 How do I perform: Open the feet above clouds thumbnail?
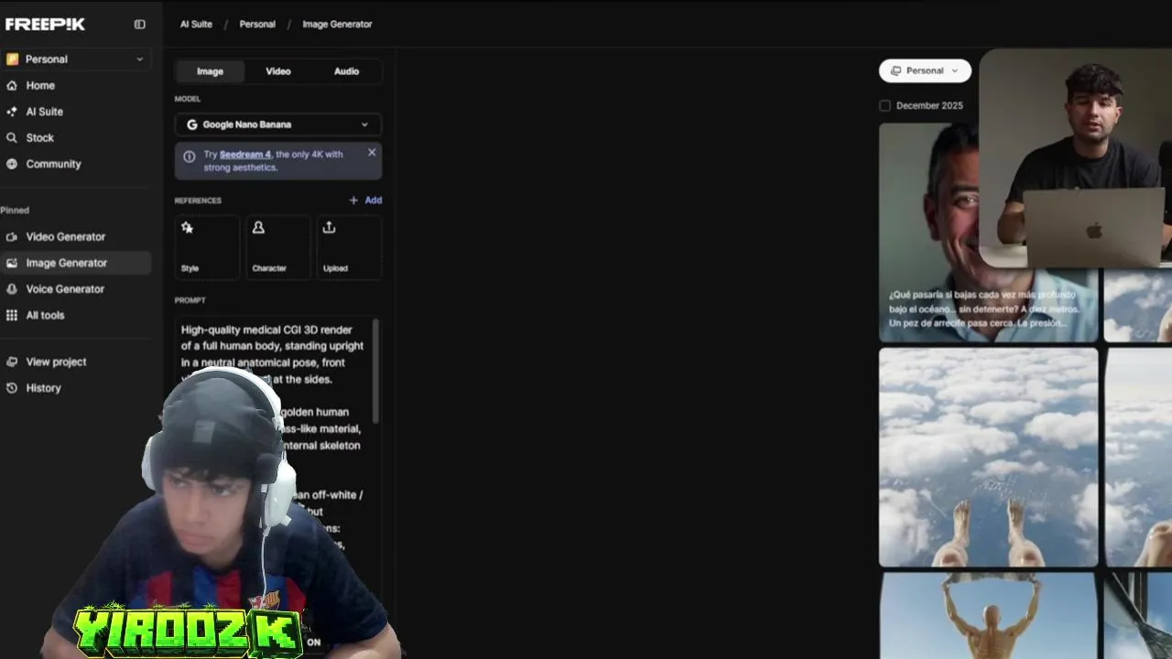click(988, 457)
